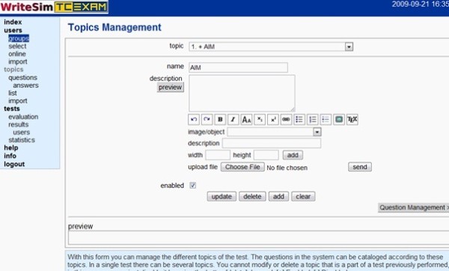The height and width of the screenshot is (271, 449).
Task: Open tests in sidebar menu
Action: click(12, 109)
